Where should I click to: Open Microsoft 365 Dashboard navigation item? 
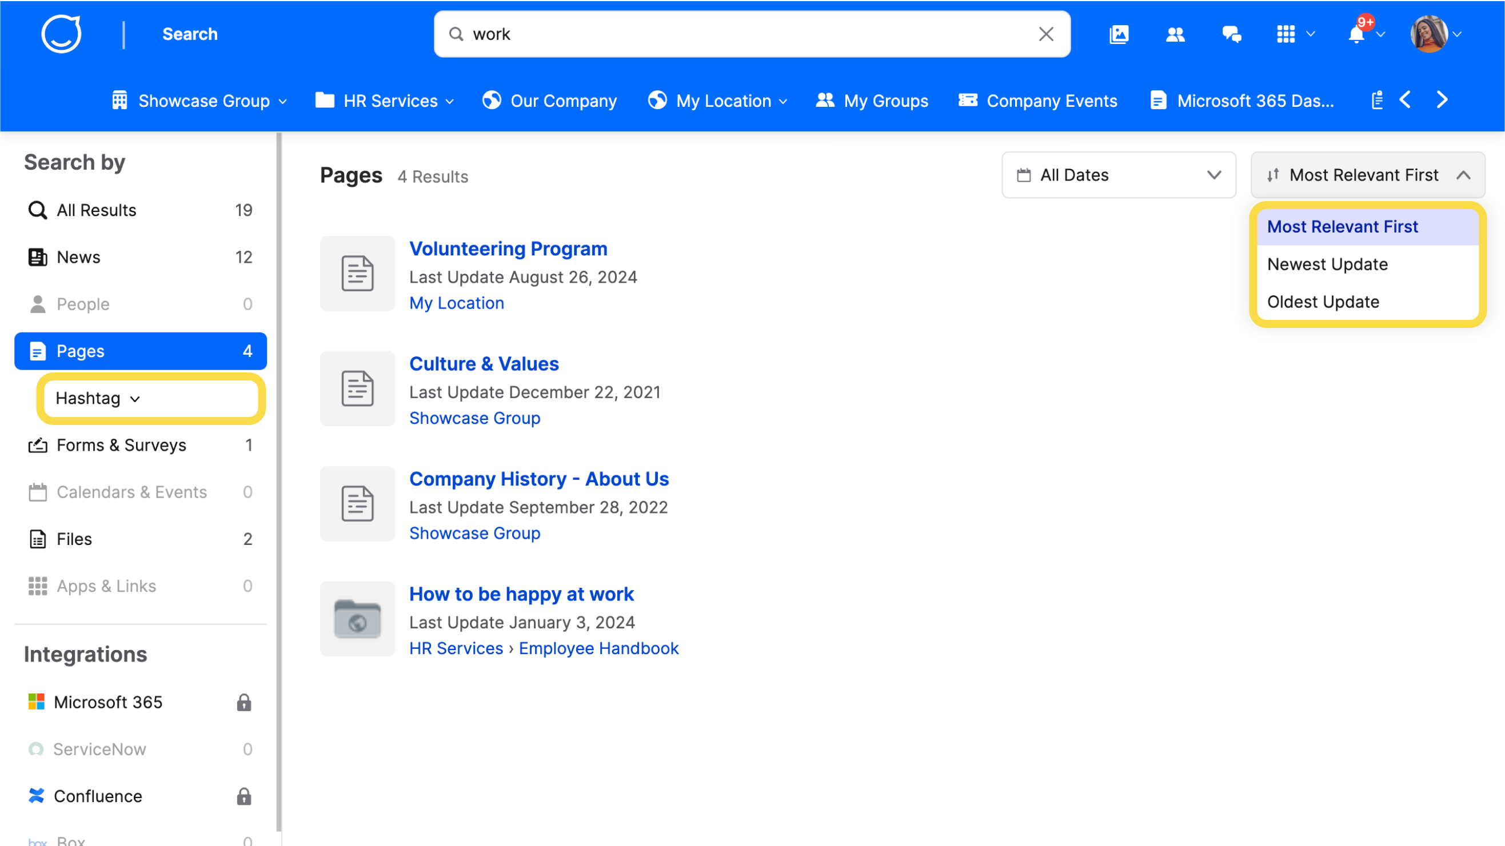click(1242, 101)
